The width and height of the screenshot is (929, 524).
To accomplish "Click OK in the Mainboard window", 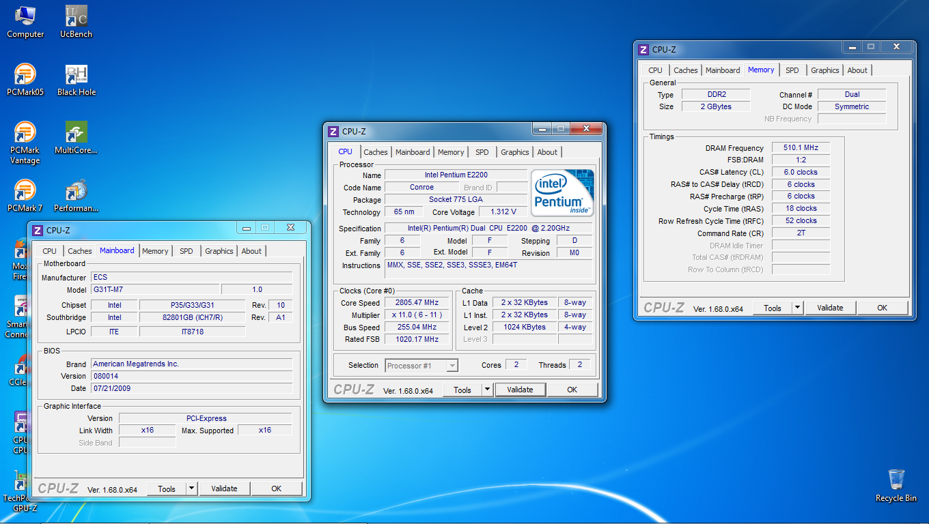I will point(277,489).
